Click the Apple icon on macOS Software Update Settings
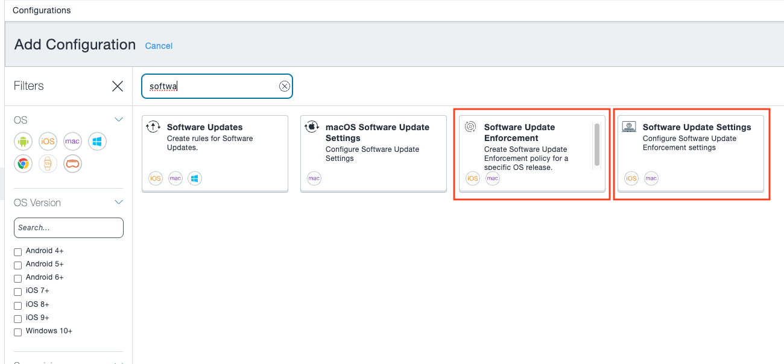 pyautogui.click(x=311, y=127)
